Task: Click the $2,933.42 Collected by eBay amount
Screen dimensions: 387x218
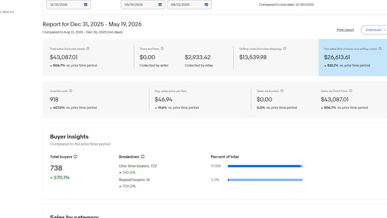Action: coord(197,57)
